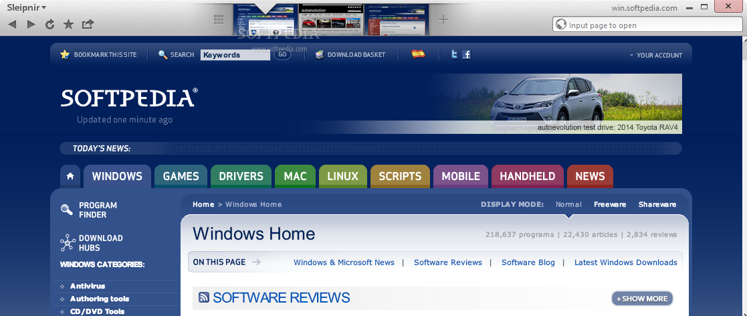This screenshot has height=316, width=747.
Task: Select the Normal display mode
Action: (568, 204)
